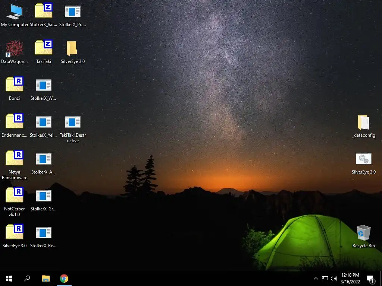Open the Action Center notifications icon
The width and height of the screenshot is (382, 286).
tap(370, 279)
